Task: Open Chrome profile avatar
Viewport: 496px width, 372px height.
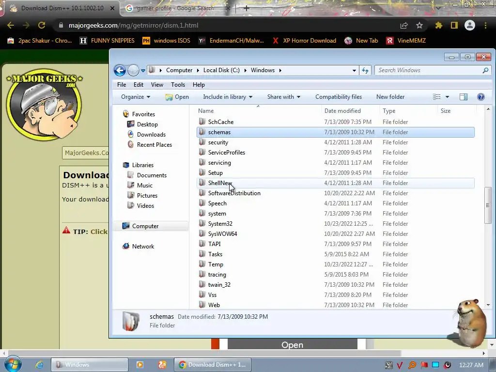Action: coord(470,25)
